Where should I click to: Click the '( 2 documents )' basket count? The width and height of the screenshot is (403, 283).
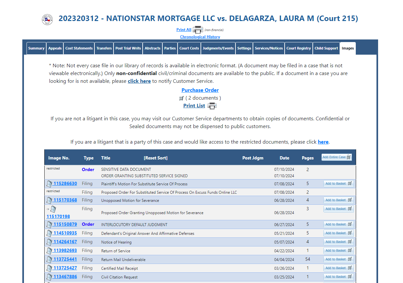point(203,98)
